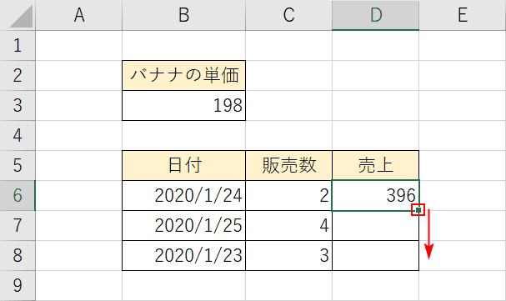Select column E header
This screenshot has width=506, height=301.
tap(463, 15)
